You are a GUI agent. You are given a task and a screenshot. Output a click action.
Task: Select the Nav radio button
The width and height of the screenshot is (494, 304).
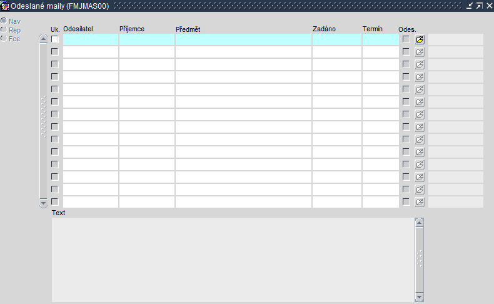click(4, 21)
